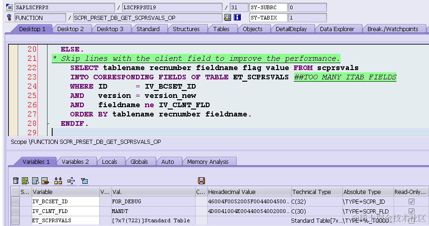The image size is (429, 226).
Task: Click the blue branching arrows icon
Action: [71, 181]
